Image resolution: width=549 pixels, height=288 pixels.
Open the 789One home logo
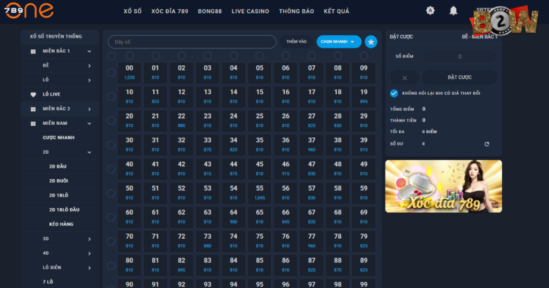29,10
